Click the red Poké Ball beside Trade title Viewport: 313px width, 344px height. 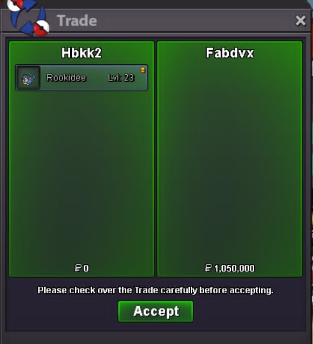coord(42,28)
